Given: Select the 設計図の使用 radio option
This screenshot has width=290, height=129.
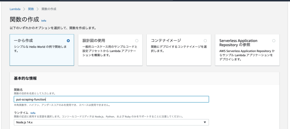Looking at the screenshot, I should tap(137, 41).
